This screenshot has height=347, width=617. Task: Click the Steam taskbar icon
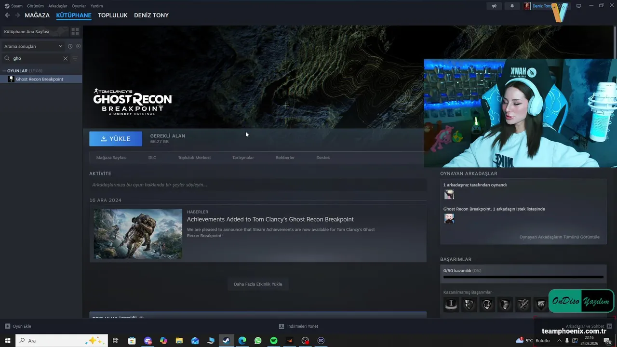point(226,341)
